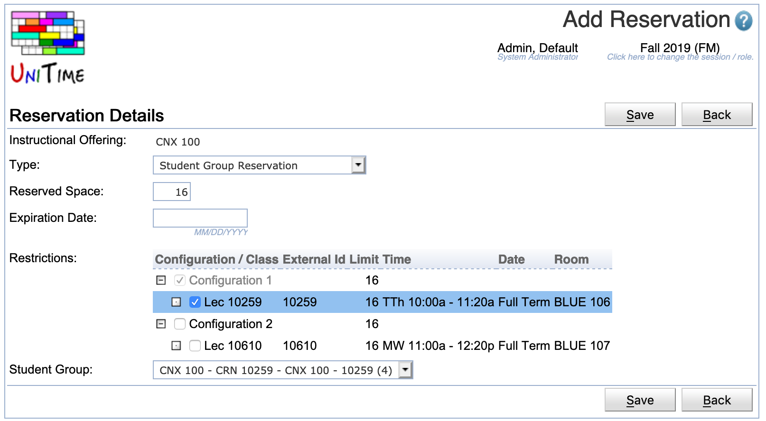Select the External Id 10610 cell
The image size is (766, 421).
[299, 346]
